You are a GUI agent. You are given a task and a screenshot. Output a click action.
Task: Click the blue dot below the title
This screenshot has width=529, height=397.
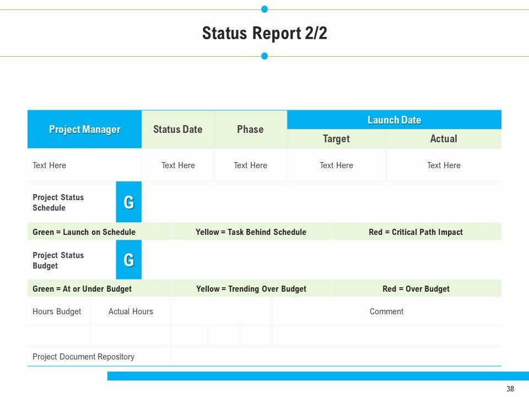tap(264, 56)
